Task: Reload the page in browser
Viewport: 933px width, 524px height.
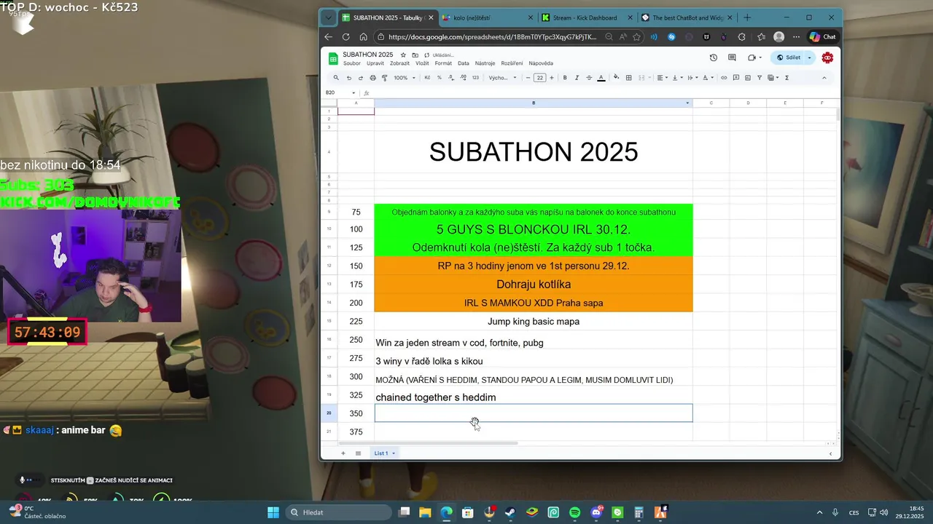Action: (x=346, y=36)
